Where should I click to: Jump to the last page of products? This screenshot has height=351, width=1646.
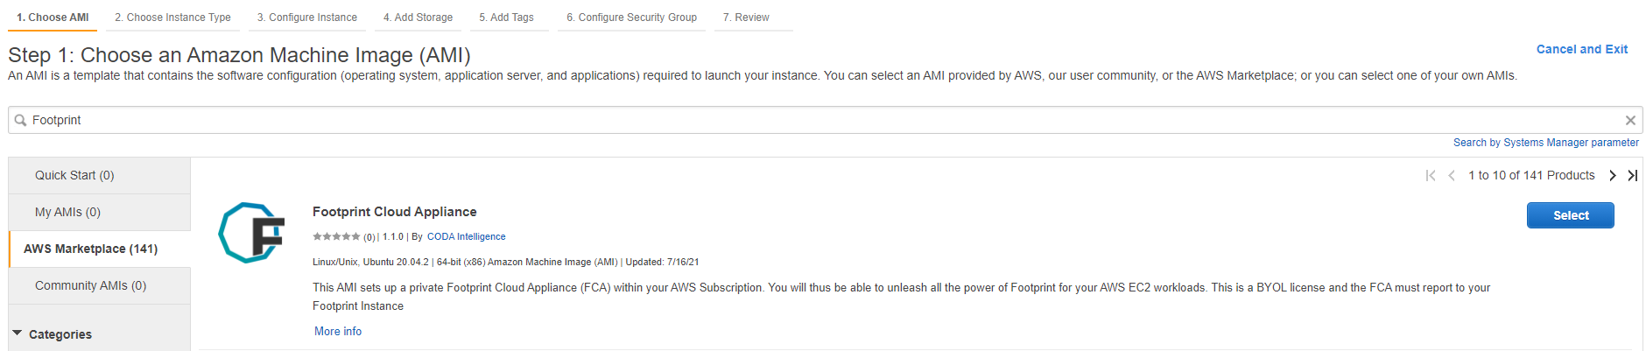click(1633, 176)
